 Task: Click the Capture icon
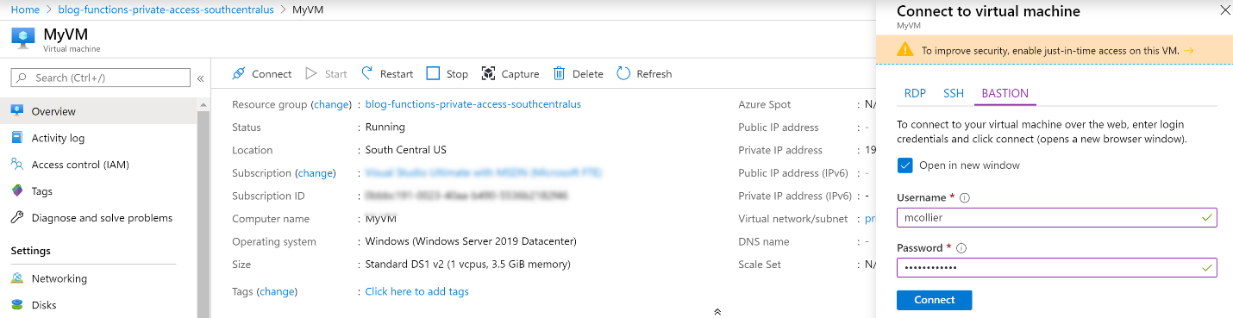coord(488,74)
